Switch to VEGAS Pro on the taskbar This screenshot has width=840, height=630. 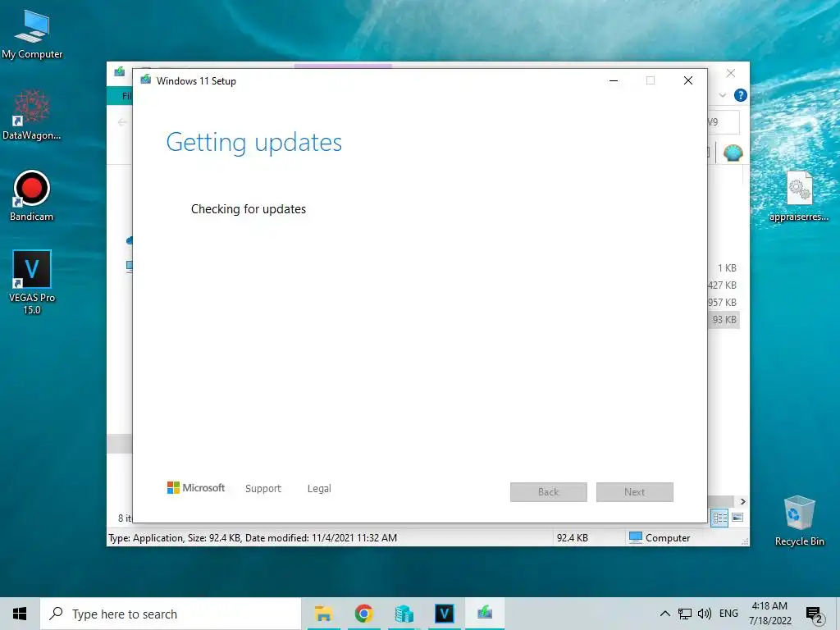444,614
